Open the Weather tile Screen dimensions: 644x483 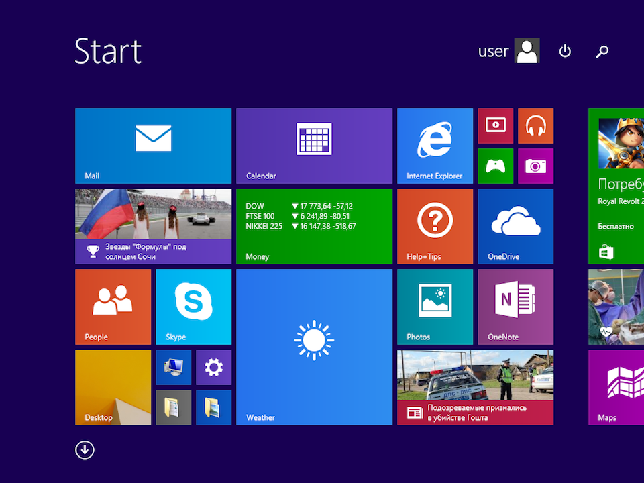point(314,347)
